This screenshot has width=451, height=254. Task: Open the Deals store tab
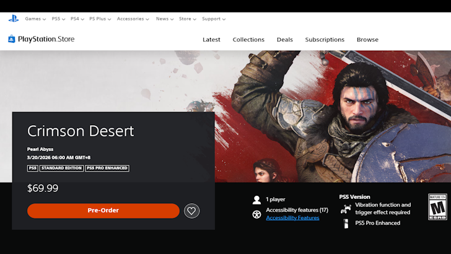coord(285,40)
